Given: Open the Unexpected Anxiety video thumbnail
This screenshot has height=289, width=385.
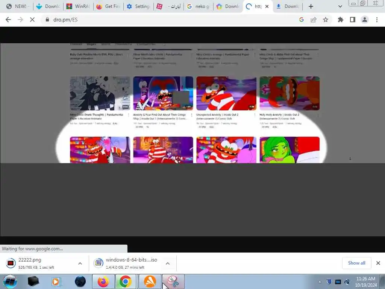Looking at the screenshot, I should tap(226, 93).
